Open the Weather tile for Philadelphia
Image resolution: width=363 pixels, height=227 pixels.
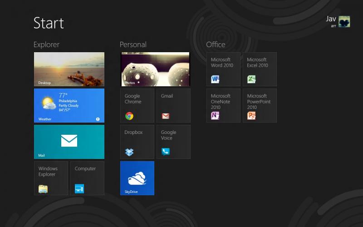tap(69, 105)
